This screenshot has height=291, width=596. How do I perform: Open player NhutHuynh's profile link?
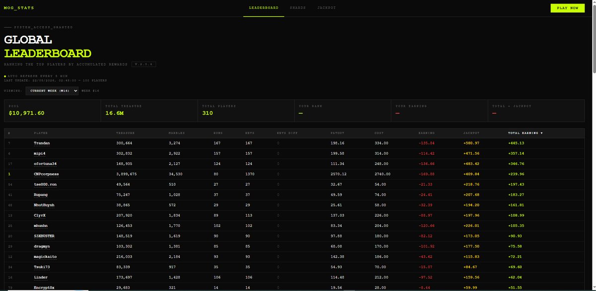click(x=44, y=205)
